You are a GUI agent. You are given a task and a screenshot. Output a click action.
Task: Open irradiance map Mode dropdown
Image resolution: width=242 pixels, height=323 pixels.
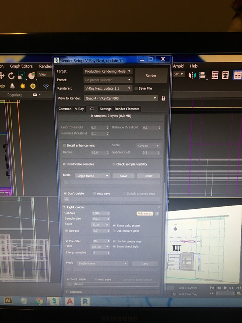tap(92, 176)
